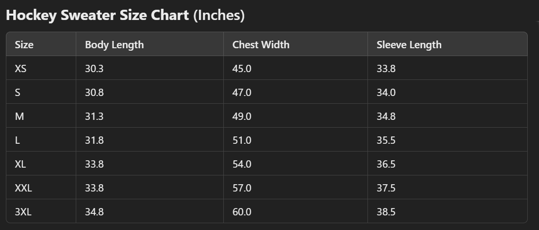This screenshot has width=539, height=230.
Task: Click the M size row label
Action: click(x=19, y=116)
